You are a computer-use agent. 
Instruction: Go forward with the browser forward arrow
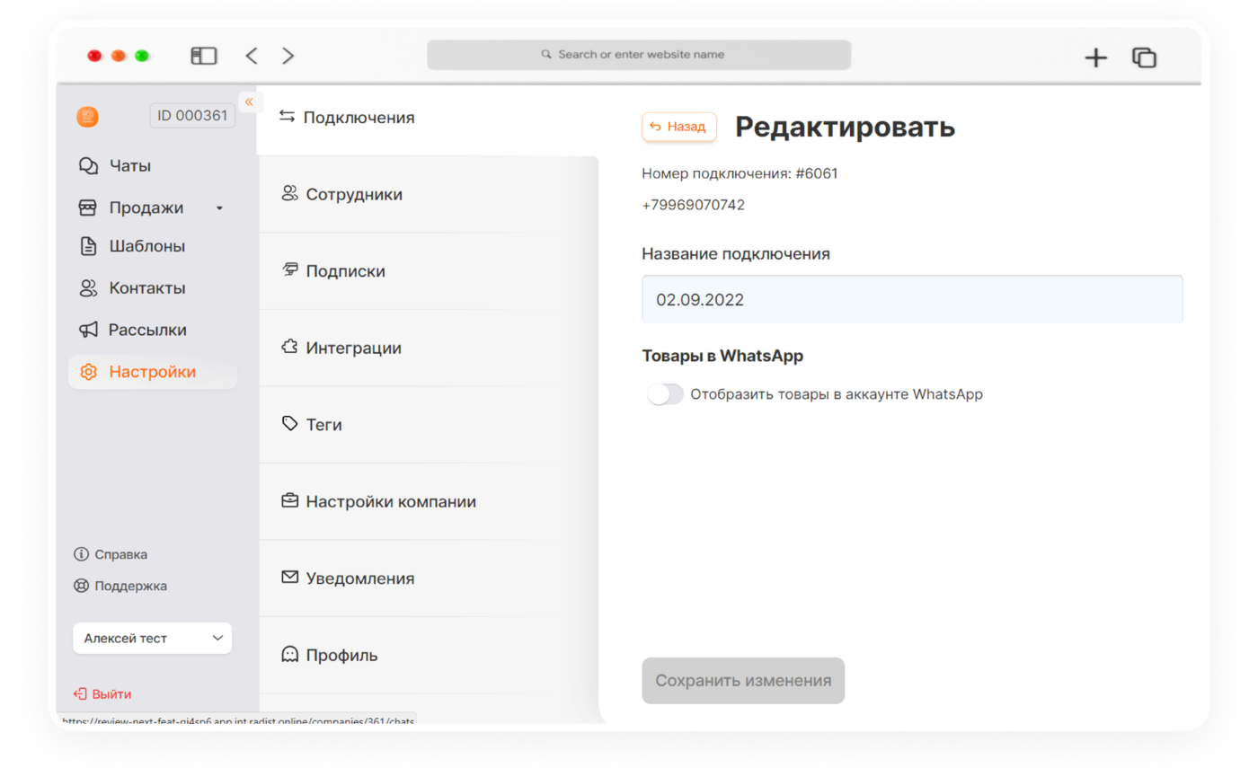288,56
